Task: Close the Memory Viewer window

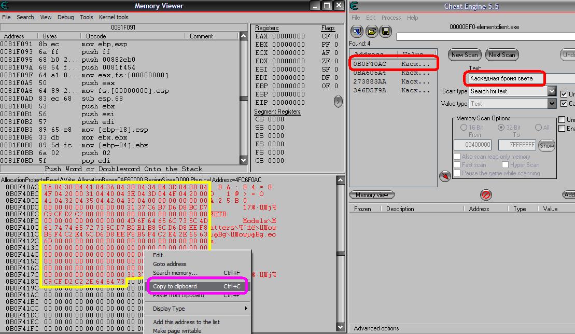Action: (x=339, y=6)
